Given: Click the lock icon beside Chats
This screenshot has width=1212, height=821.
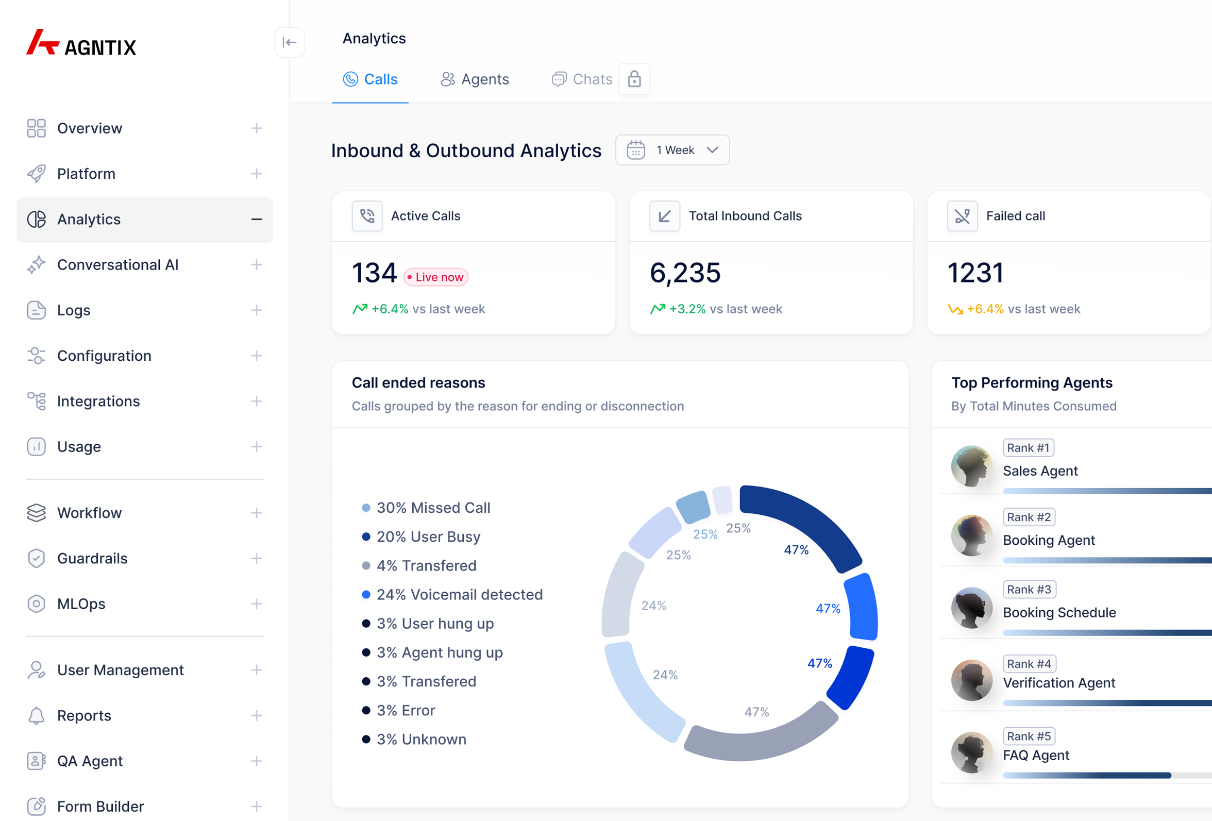Looking at the screenshot, I should [634, 79].
